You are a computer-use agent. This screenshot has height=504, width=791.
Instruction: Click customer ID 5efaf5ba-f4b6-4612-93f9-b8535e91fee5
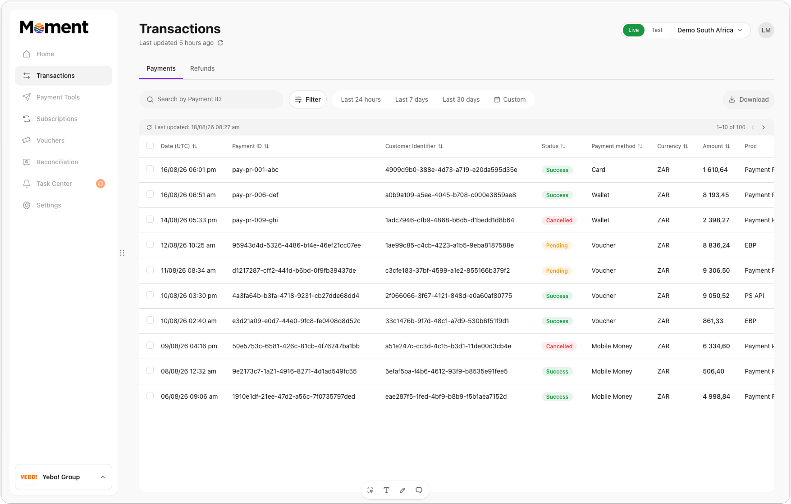click(446, 371)
